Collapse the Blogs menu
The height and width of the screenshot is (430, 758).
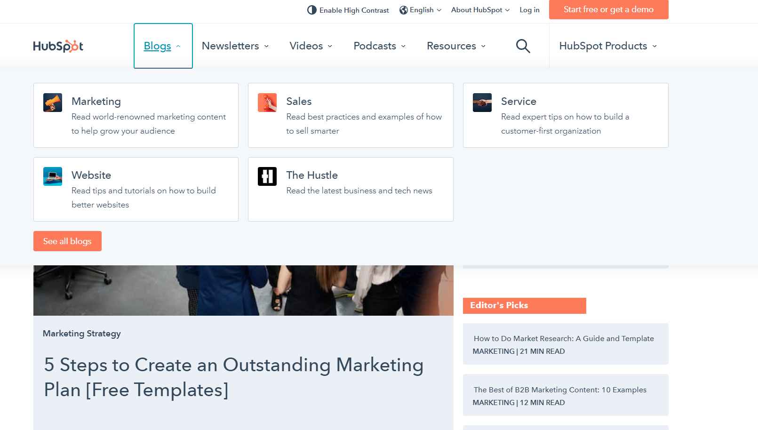(x=163, y=46)
